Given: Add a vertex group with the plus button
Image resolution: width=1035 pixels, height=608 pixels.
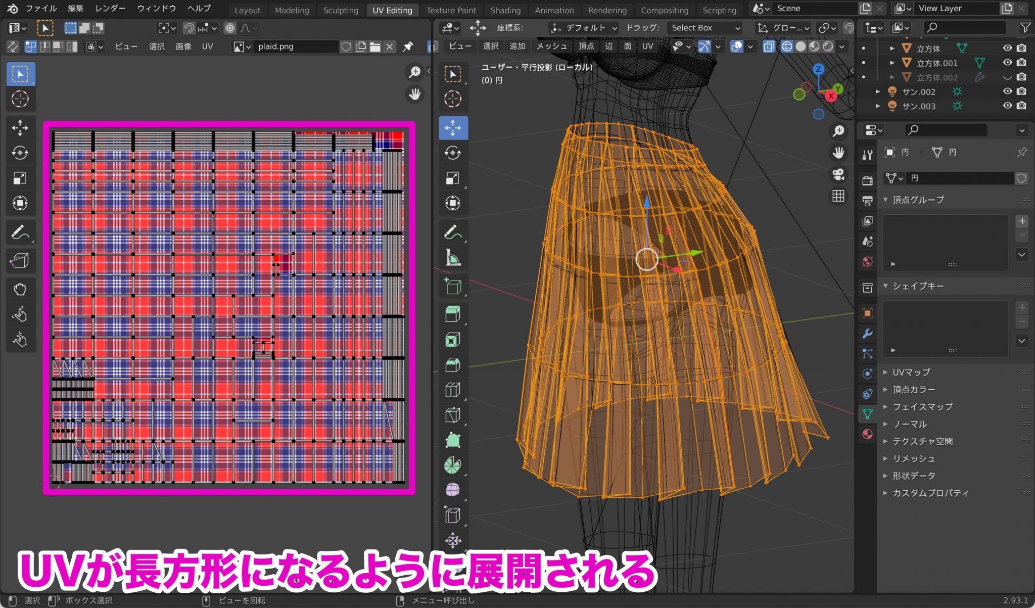Looking at the screenshot, I should (1022, 220).
